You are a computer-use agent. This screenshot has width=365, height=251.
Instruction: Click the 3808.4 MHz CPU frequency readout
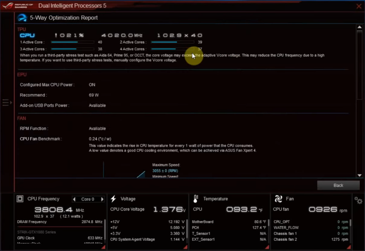click(59, 210)
